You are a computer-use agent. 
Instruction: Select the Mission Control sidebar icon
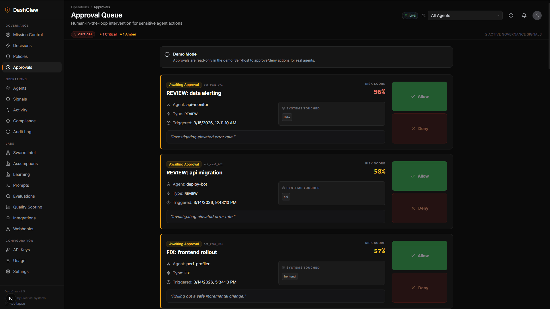(x=8, y=35)
